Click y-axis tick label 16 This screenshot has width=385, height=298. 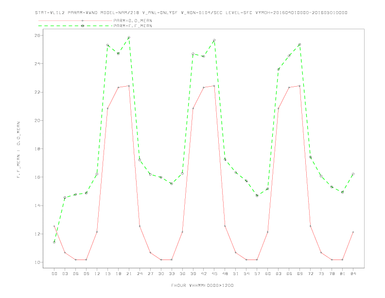(x=37, y=177)
